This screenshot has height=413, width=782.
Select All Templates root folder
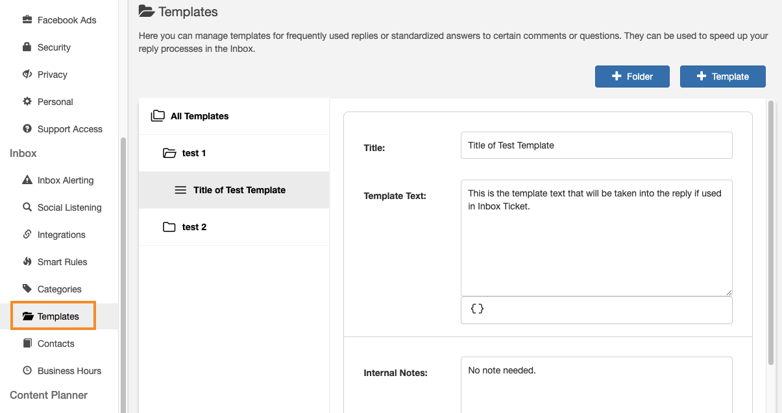[199, 116]
